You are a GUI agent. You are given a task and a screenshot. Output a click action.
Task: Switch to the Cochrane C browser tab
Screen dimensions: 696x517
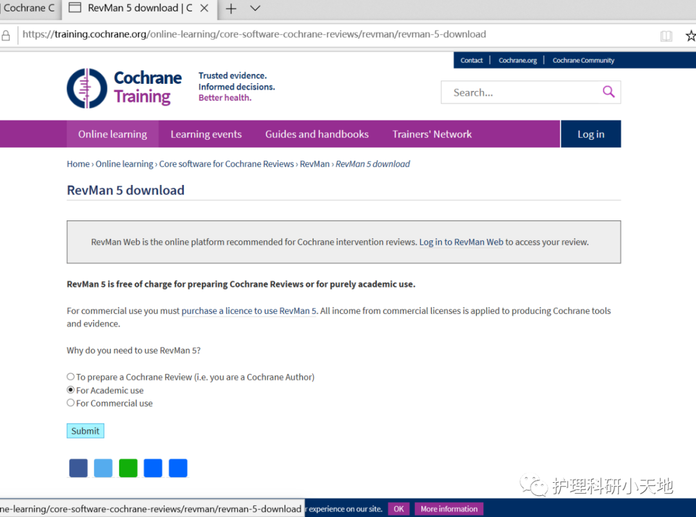click(x=29, y=9)
